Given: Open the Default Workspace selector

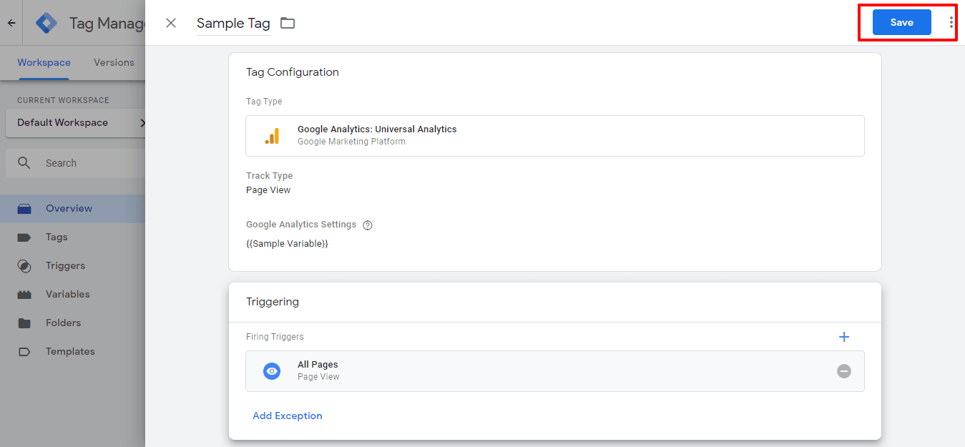Looking at the screenshot, I should (76, 122).
